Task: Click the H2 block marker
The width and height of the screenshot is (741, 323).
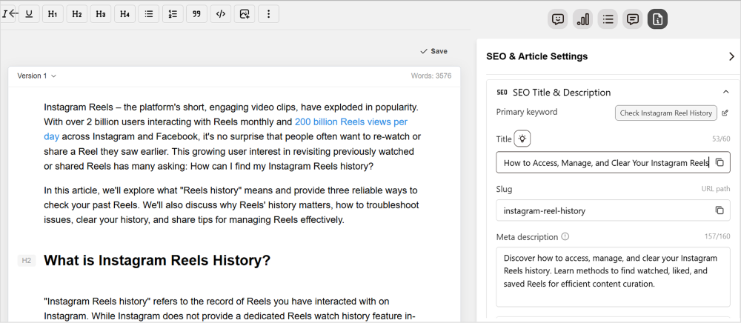Action: pos(27,261)
